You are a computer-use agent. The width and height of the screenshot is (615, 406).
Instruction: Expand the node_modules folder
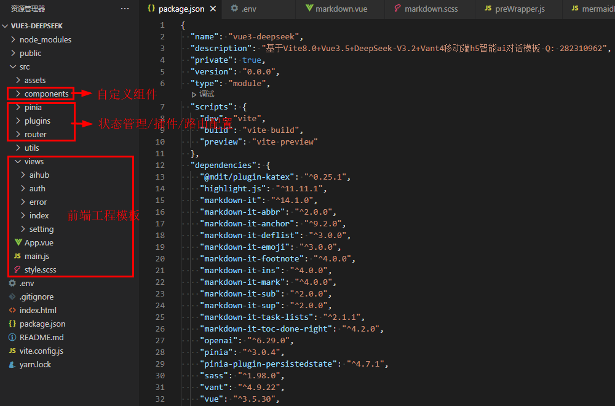pos(14,39)
